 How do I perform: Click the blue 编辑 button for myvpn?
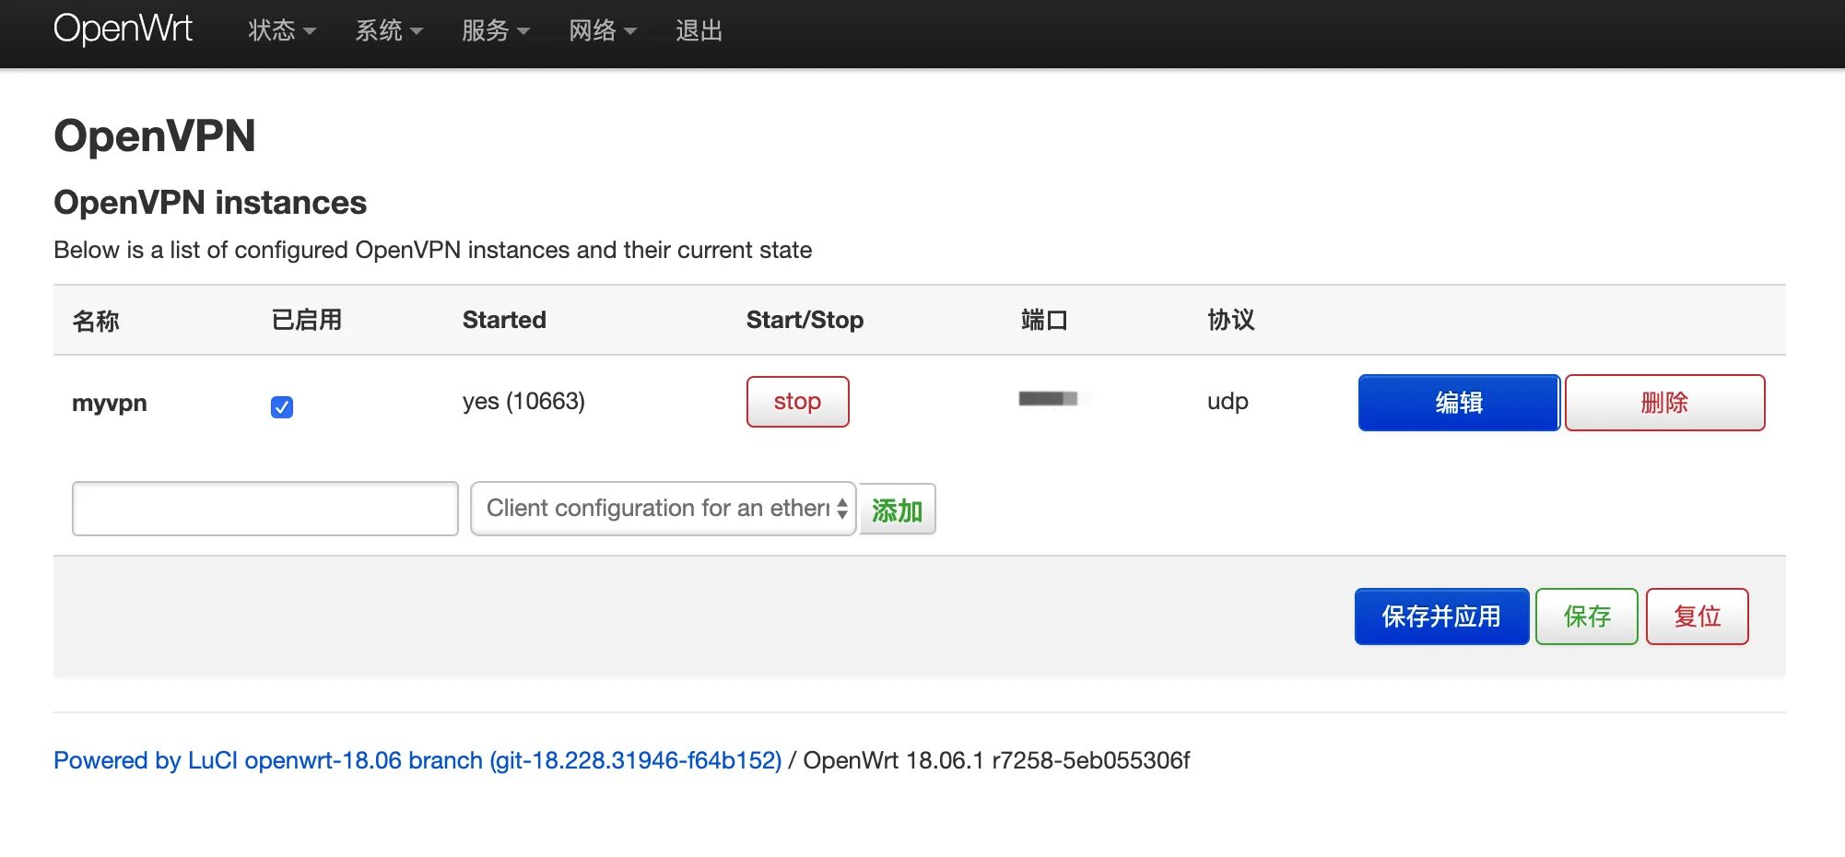tap(1459, 403)
